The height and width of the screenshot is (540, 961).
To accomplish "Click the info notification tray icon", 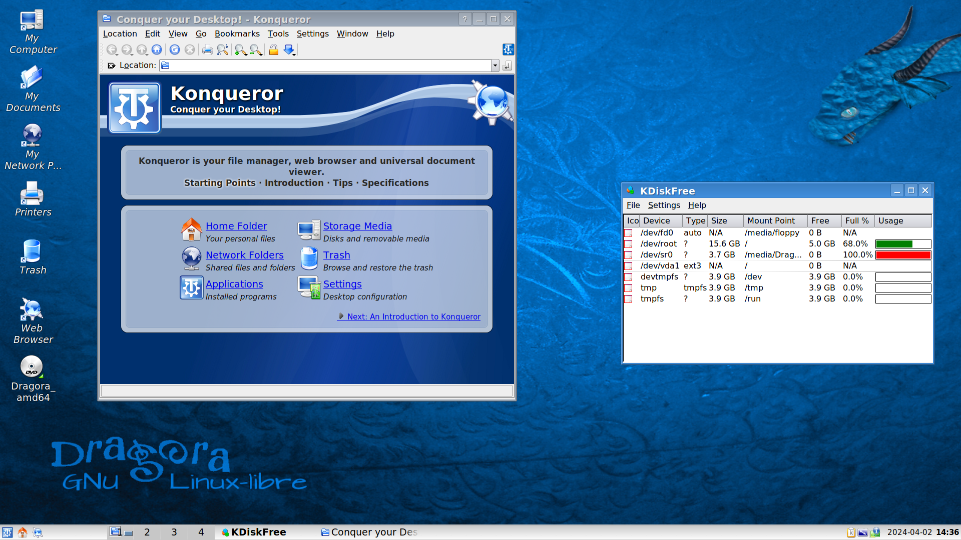I will click(x=875, y=532).
